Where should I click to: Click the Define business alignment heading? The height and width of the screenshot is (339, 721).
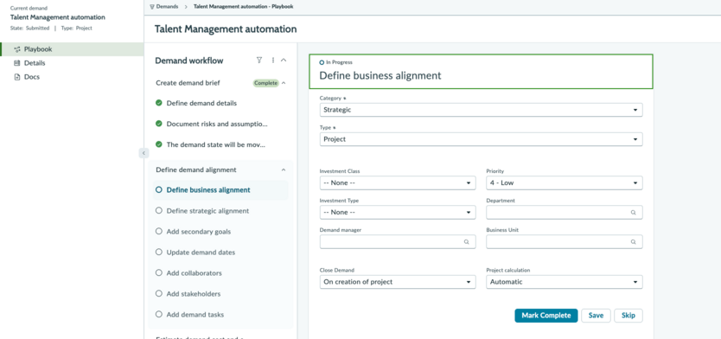[x=380, y=75]
